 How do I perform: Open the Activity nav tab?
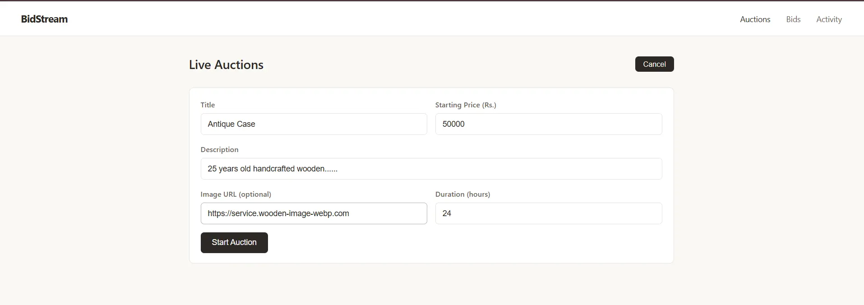(x=829, y=19)
